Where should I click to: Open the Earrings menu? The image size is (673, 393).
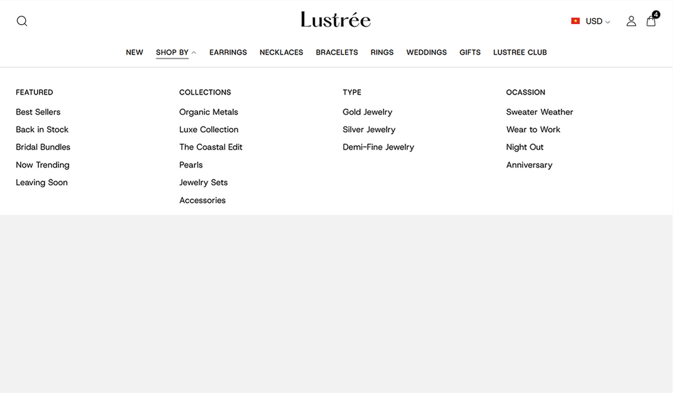[228, 52]
